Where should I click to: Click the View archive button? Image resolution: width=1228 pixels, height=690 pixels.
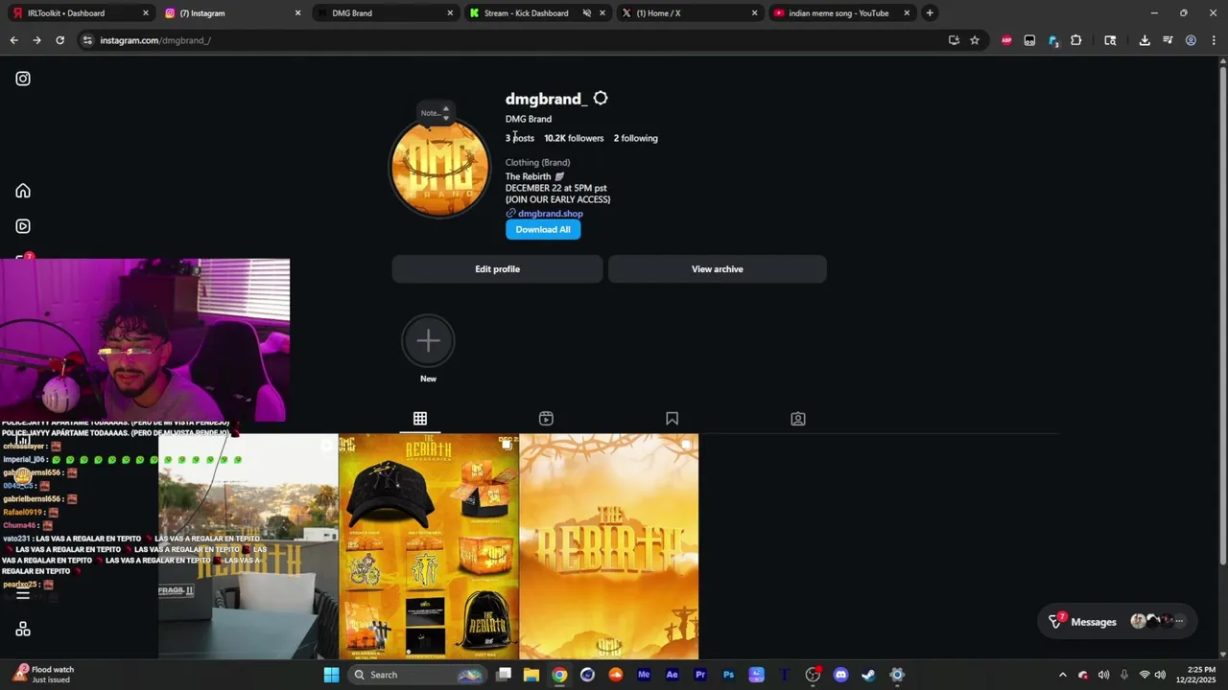(x=717, y=269)
